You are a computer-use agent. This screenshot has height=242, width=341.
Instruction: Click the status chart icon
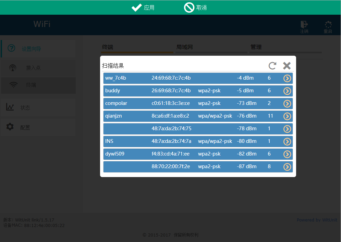(x=10, y=107)
